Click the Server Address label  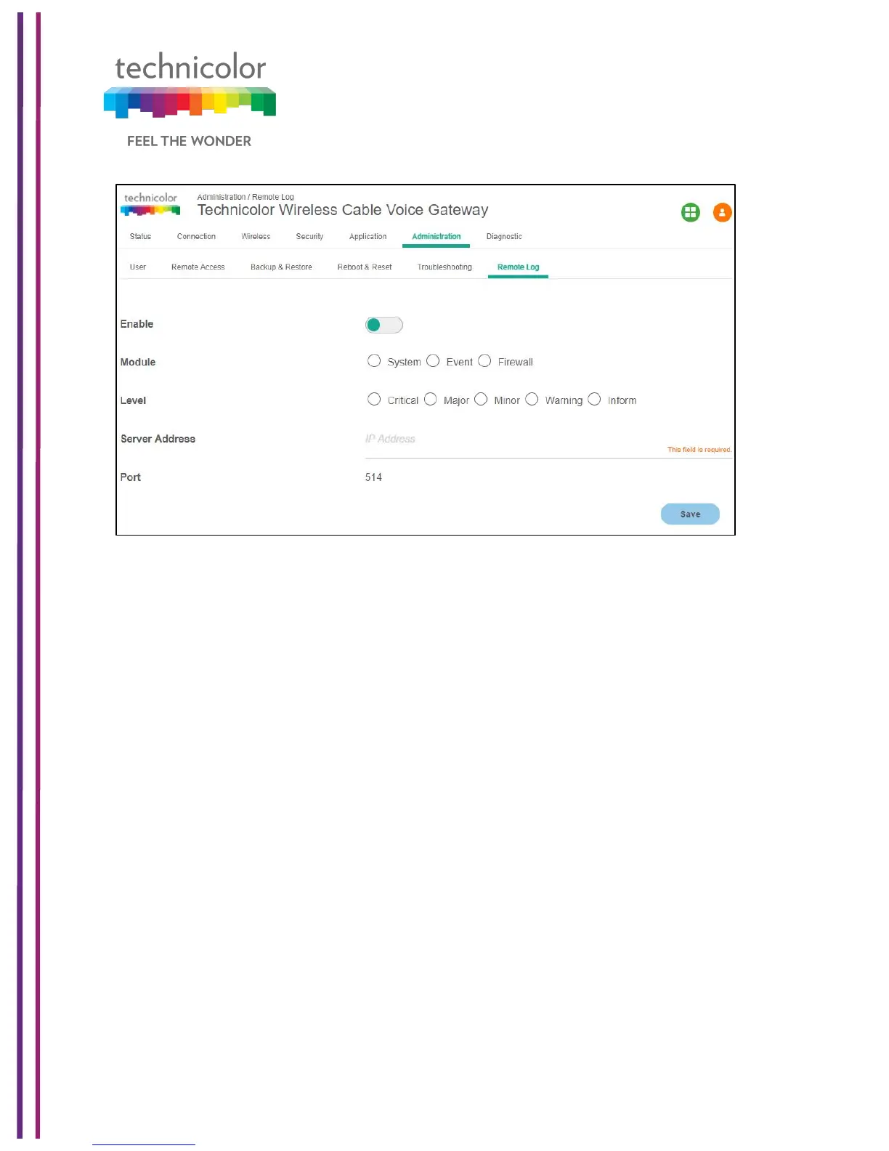[158, 439]
